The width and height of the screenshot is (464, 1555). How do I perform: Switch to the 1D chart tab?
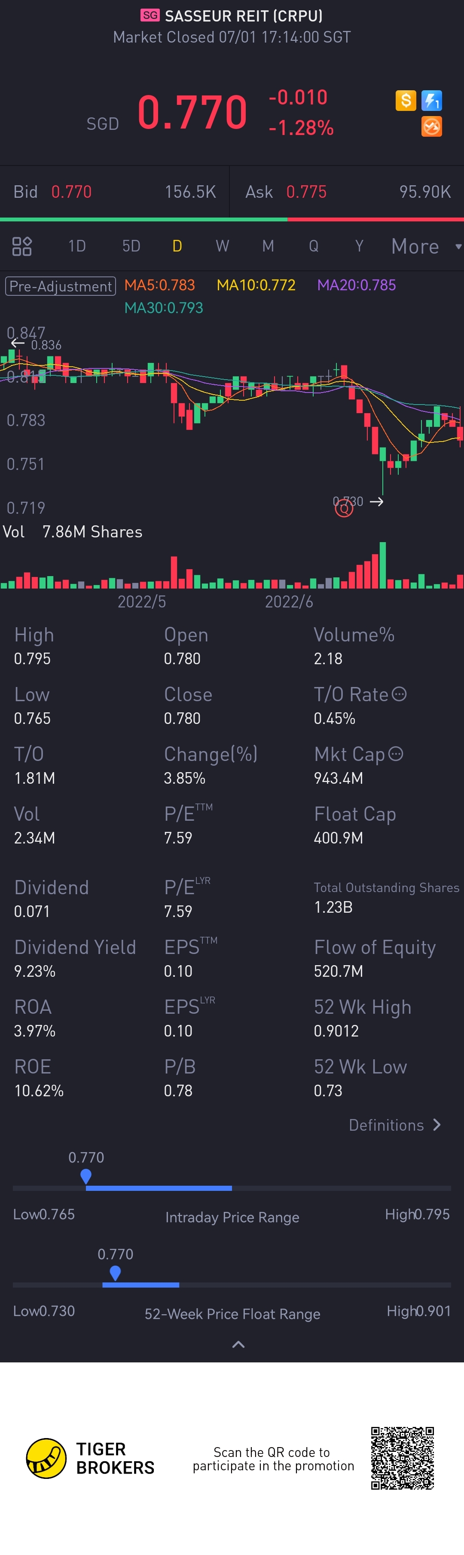point(76,246)
